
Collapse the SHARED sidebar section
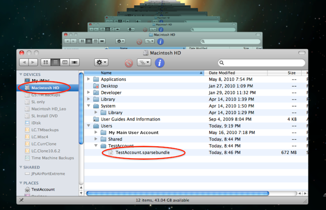coord(21,167)
